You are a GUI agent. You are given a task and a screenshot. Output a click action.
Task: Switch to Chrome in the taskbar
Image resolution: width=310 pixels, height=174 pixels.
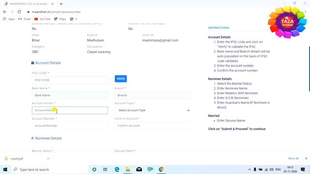161,170
